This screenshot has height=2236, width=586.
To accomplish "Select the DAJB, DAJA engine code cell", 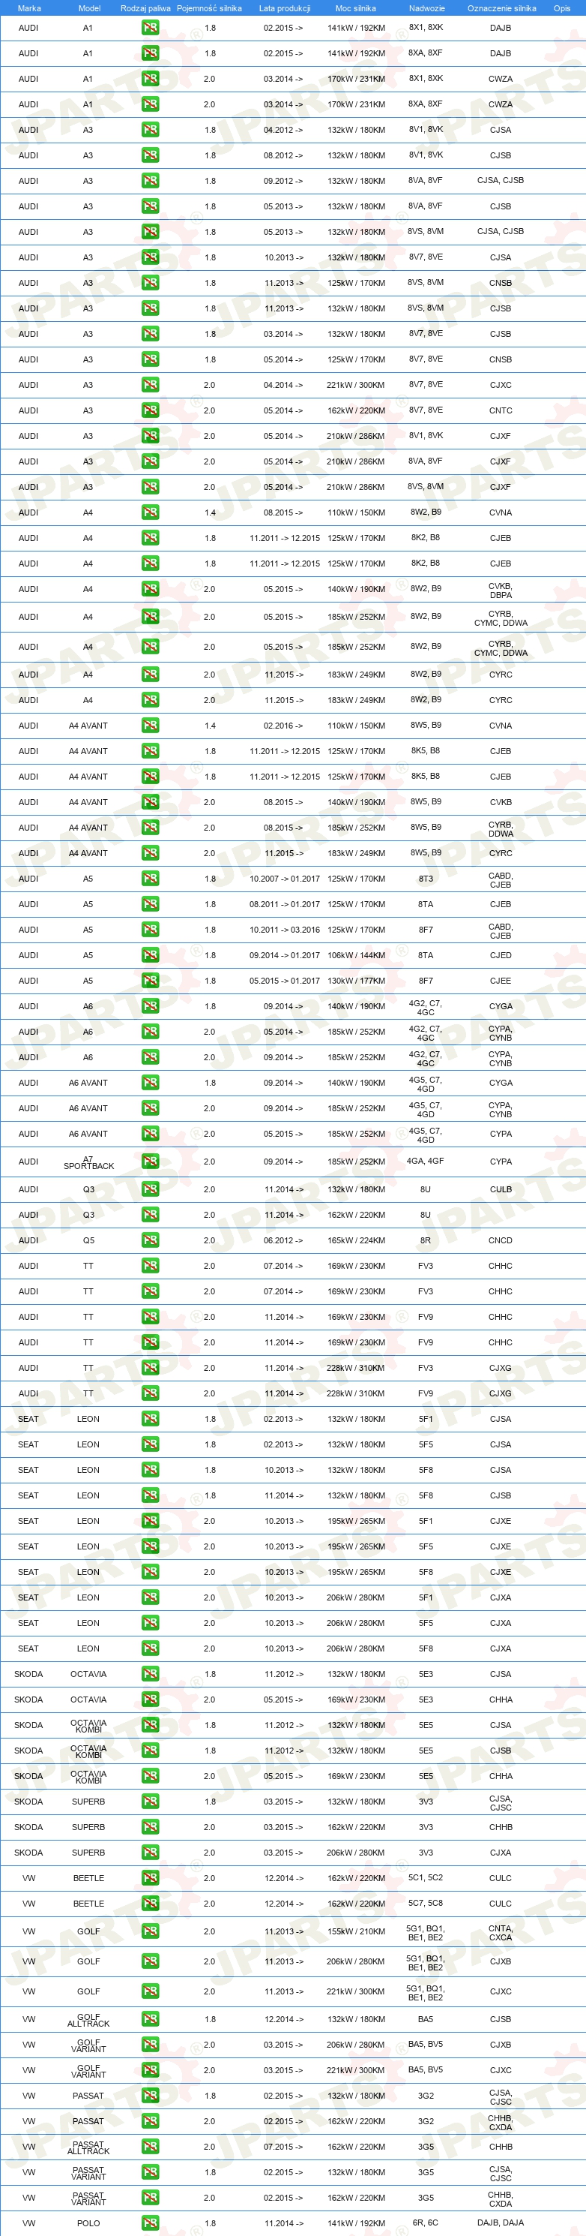I will point(500,2223).
